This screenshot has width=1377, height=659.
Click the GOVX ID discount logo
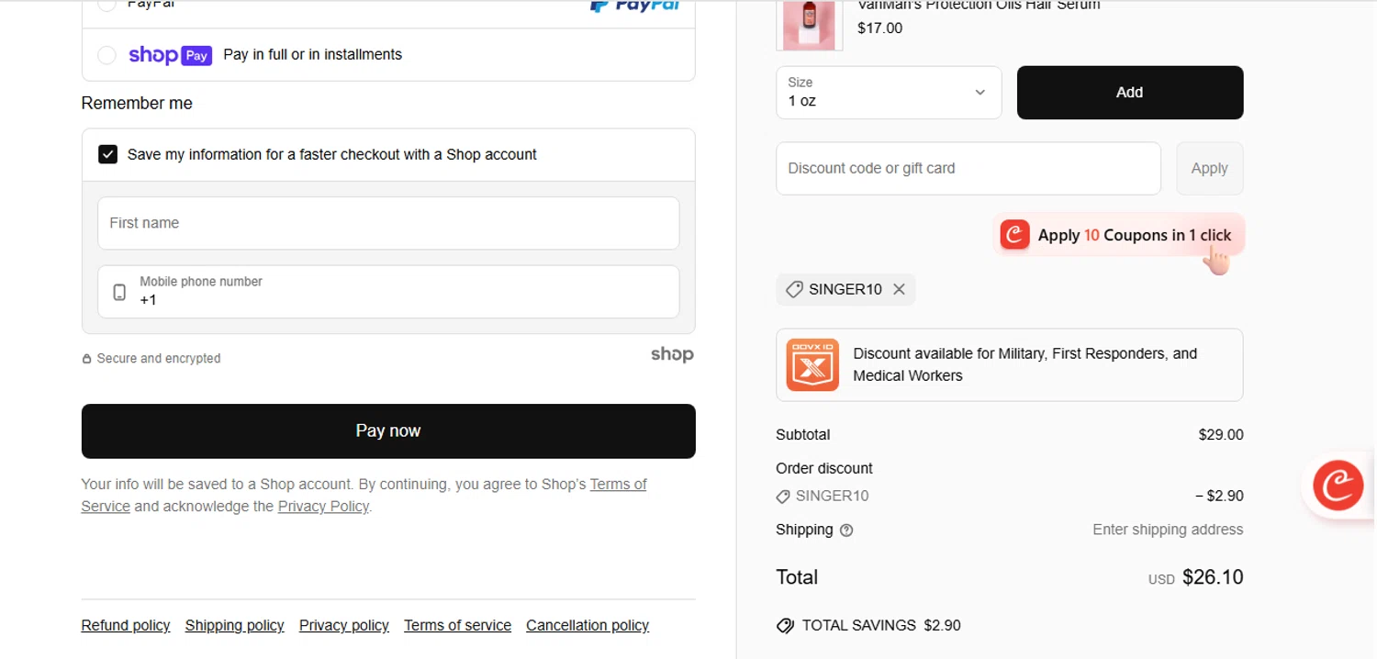[812, 364]
